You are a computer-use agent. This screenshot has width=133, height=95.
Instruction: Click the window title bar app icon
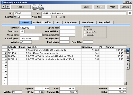point(2,2)
